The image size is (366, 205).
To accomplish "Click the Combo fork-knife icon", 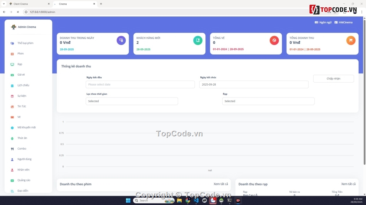I will tap(12, 149).
